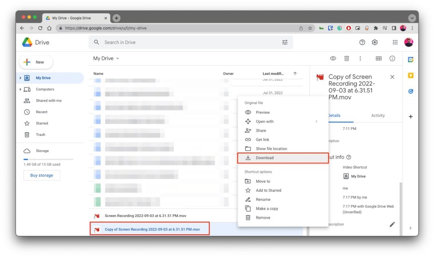Screen dimensions: 434x257
Task: Open Drive settings gear icon
Action: point(375,42)
